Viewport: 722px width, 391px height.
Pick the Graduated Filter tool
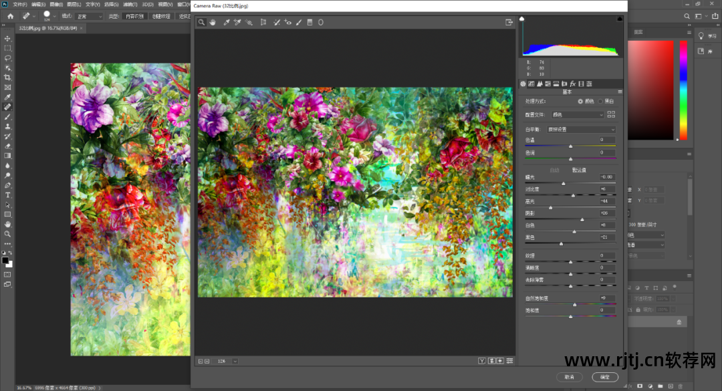[310, 22]
